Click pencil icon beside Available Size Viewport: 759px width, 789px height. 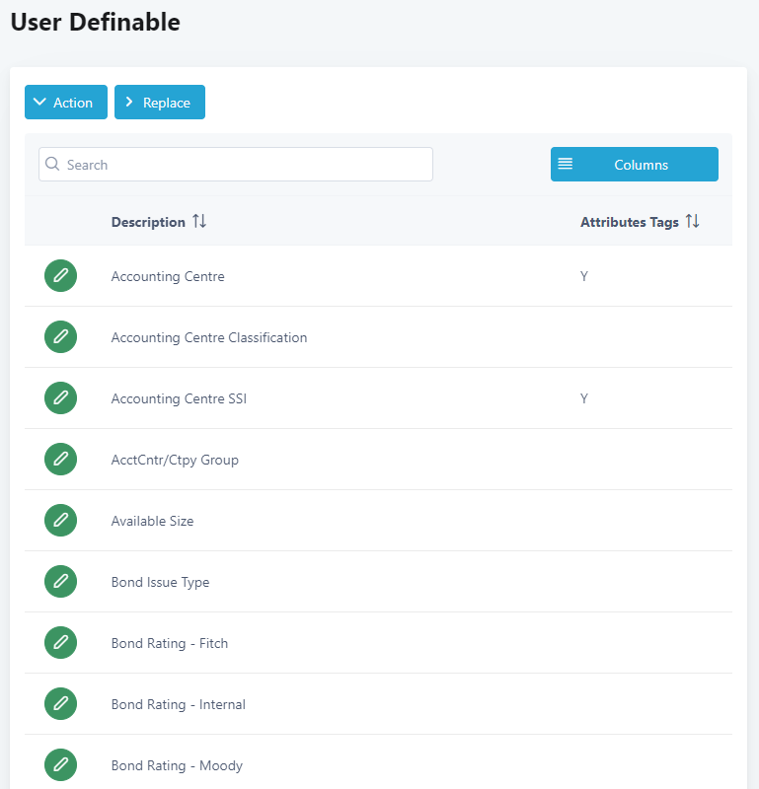coord(60,521)
